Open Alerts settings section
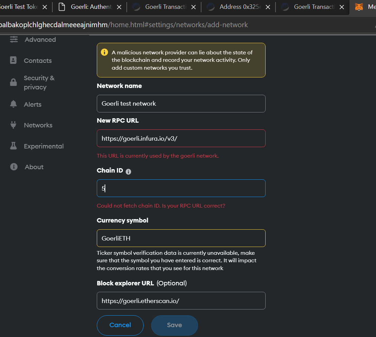This screenshot has width=376, height=337. tap(33, 104)
